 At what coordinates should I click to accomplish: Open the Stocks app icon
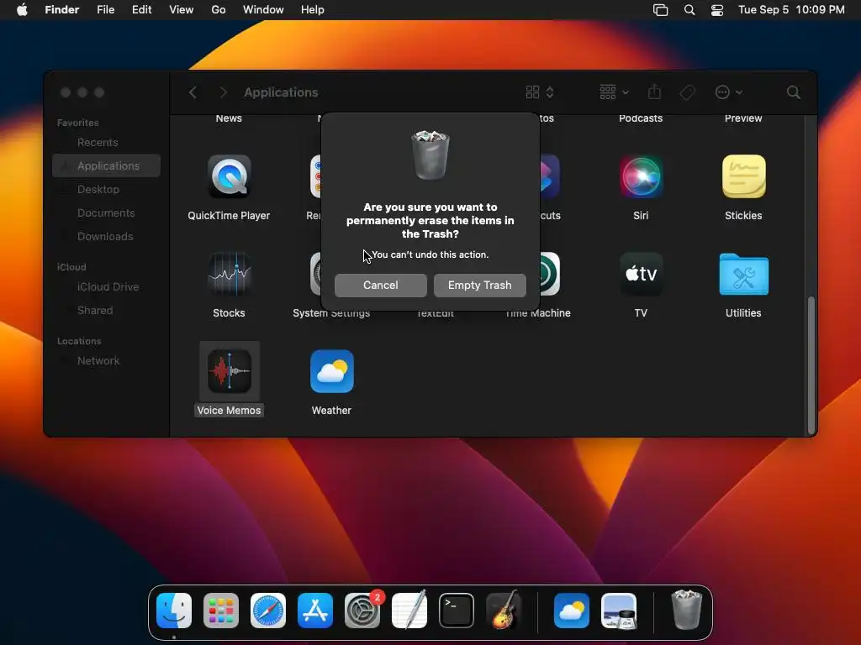click(x=229, y=274)
